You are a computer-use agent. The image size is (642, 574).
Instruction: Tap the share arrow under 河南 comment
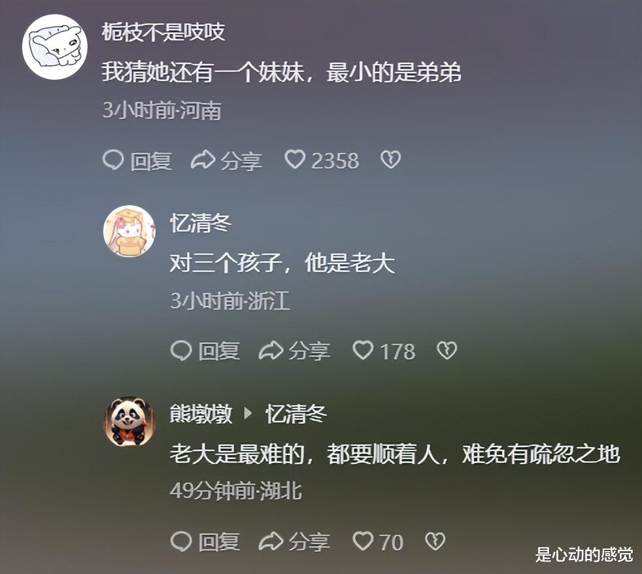203,160
